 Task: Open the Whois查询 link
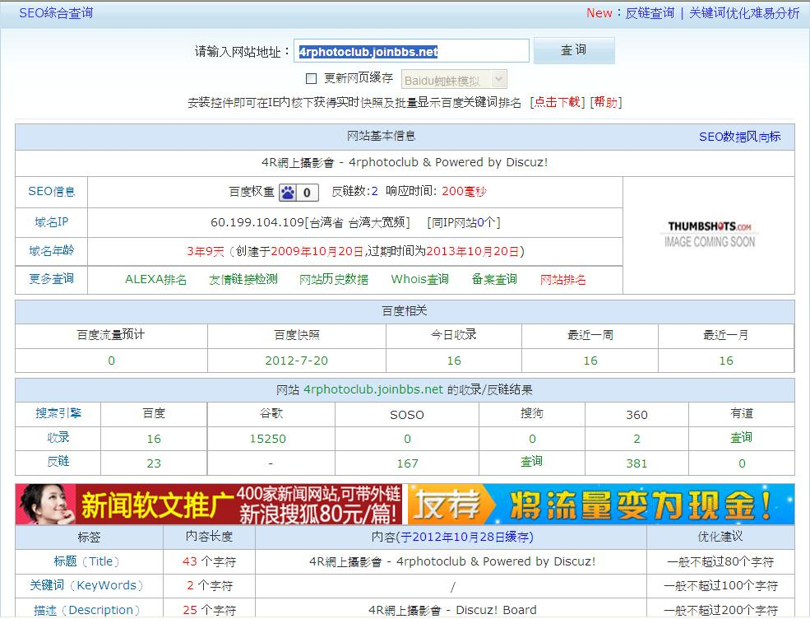420,280
